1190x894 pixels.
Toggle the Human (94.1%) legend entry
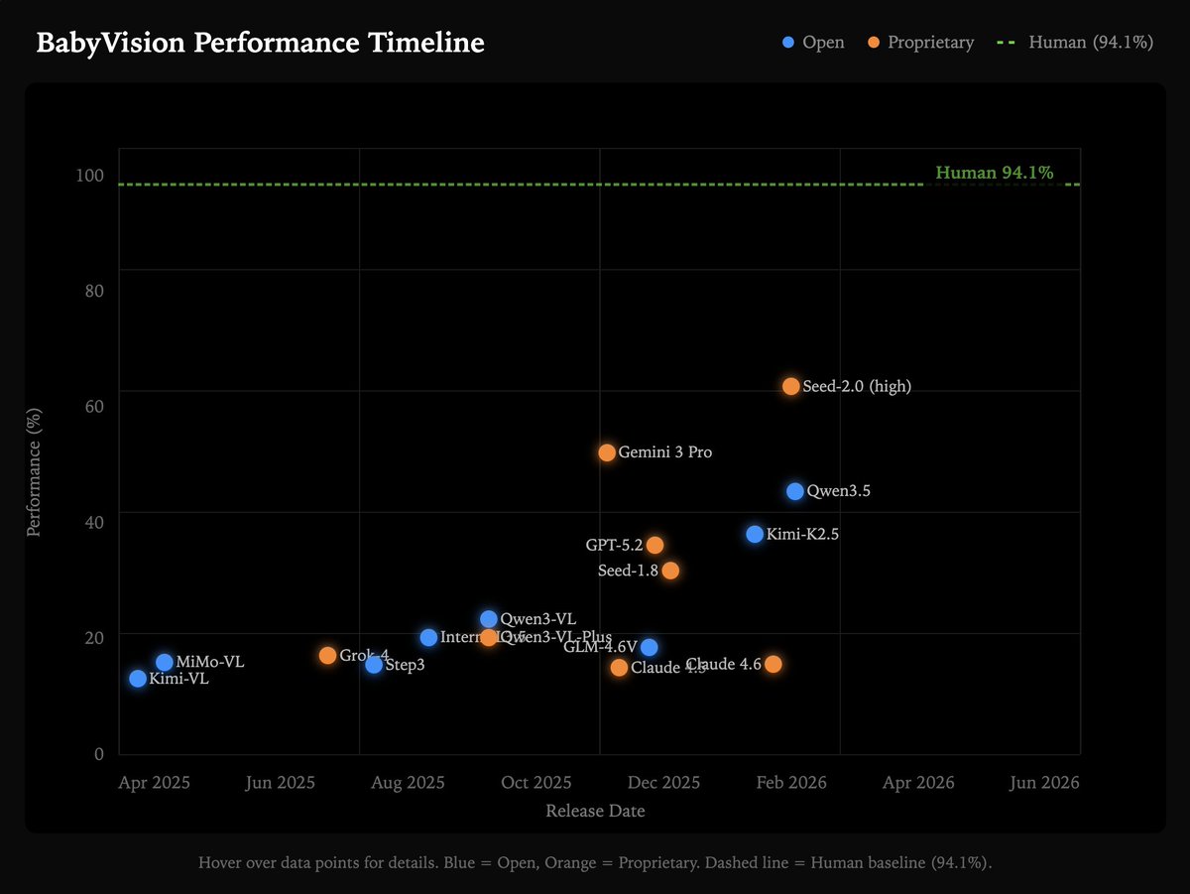point(1074,43)
